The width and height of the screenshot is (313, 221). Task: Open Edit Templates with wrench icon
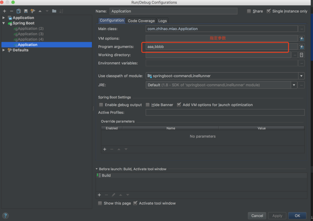click(33, 11)
